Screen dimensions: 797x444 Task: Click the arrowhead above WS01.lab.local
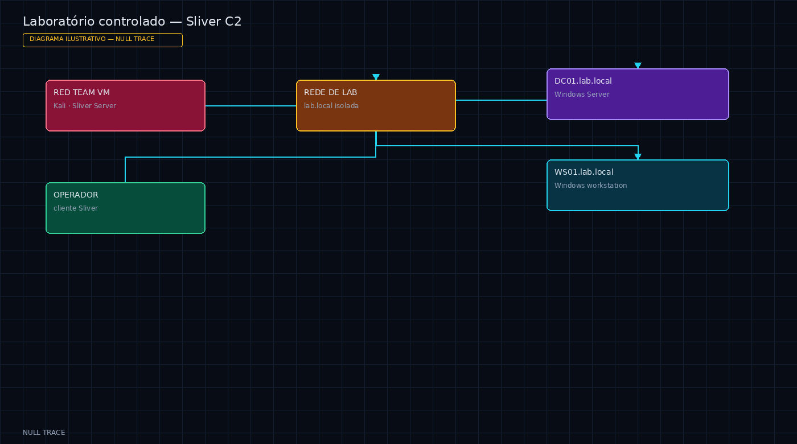[638, 157]
